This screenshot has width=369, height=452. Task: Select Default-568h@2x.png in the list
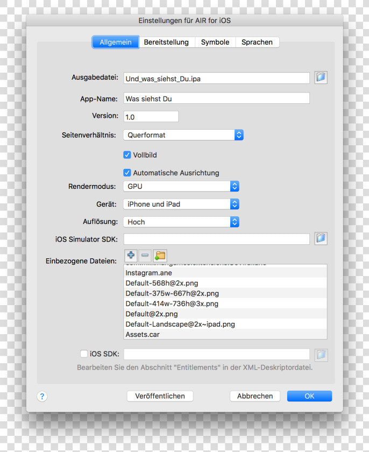225,283
